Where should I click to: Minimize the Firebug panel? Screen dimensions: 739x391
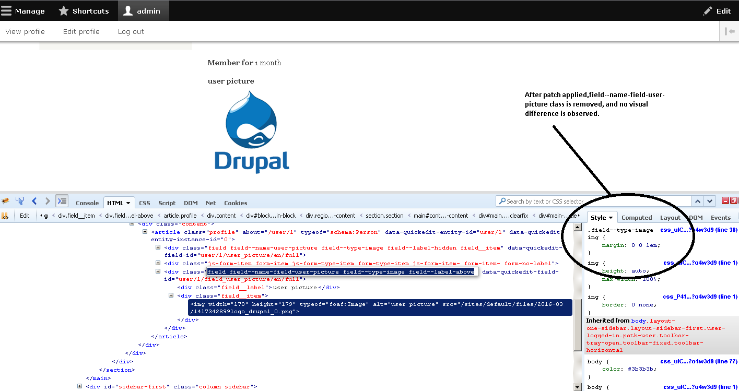725,200
